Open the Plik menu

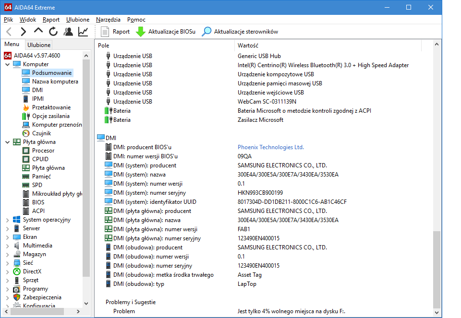pyautogui.click(x=8, y=20)
